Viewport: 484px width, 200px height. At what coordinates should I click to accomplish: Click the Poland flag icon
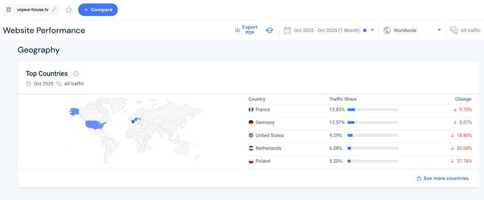coord(251,161)
